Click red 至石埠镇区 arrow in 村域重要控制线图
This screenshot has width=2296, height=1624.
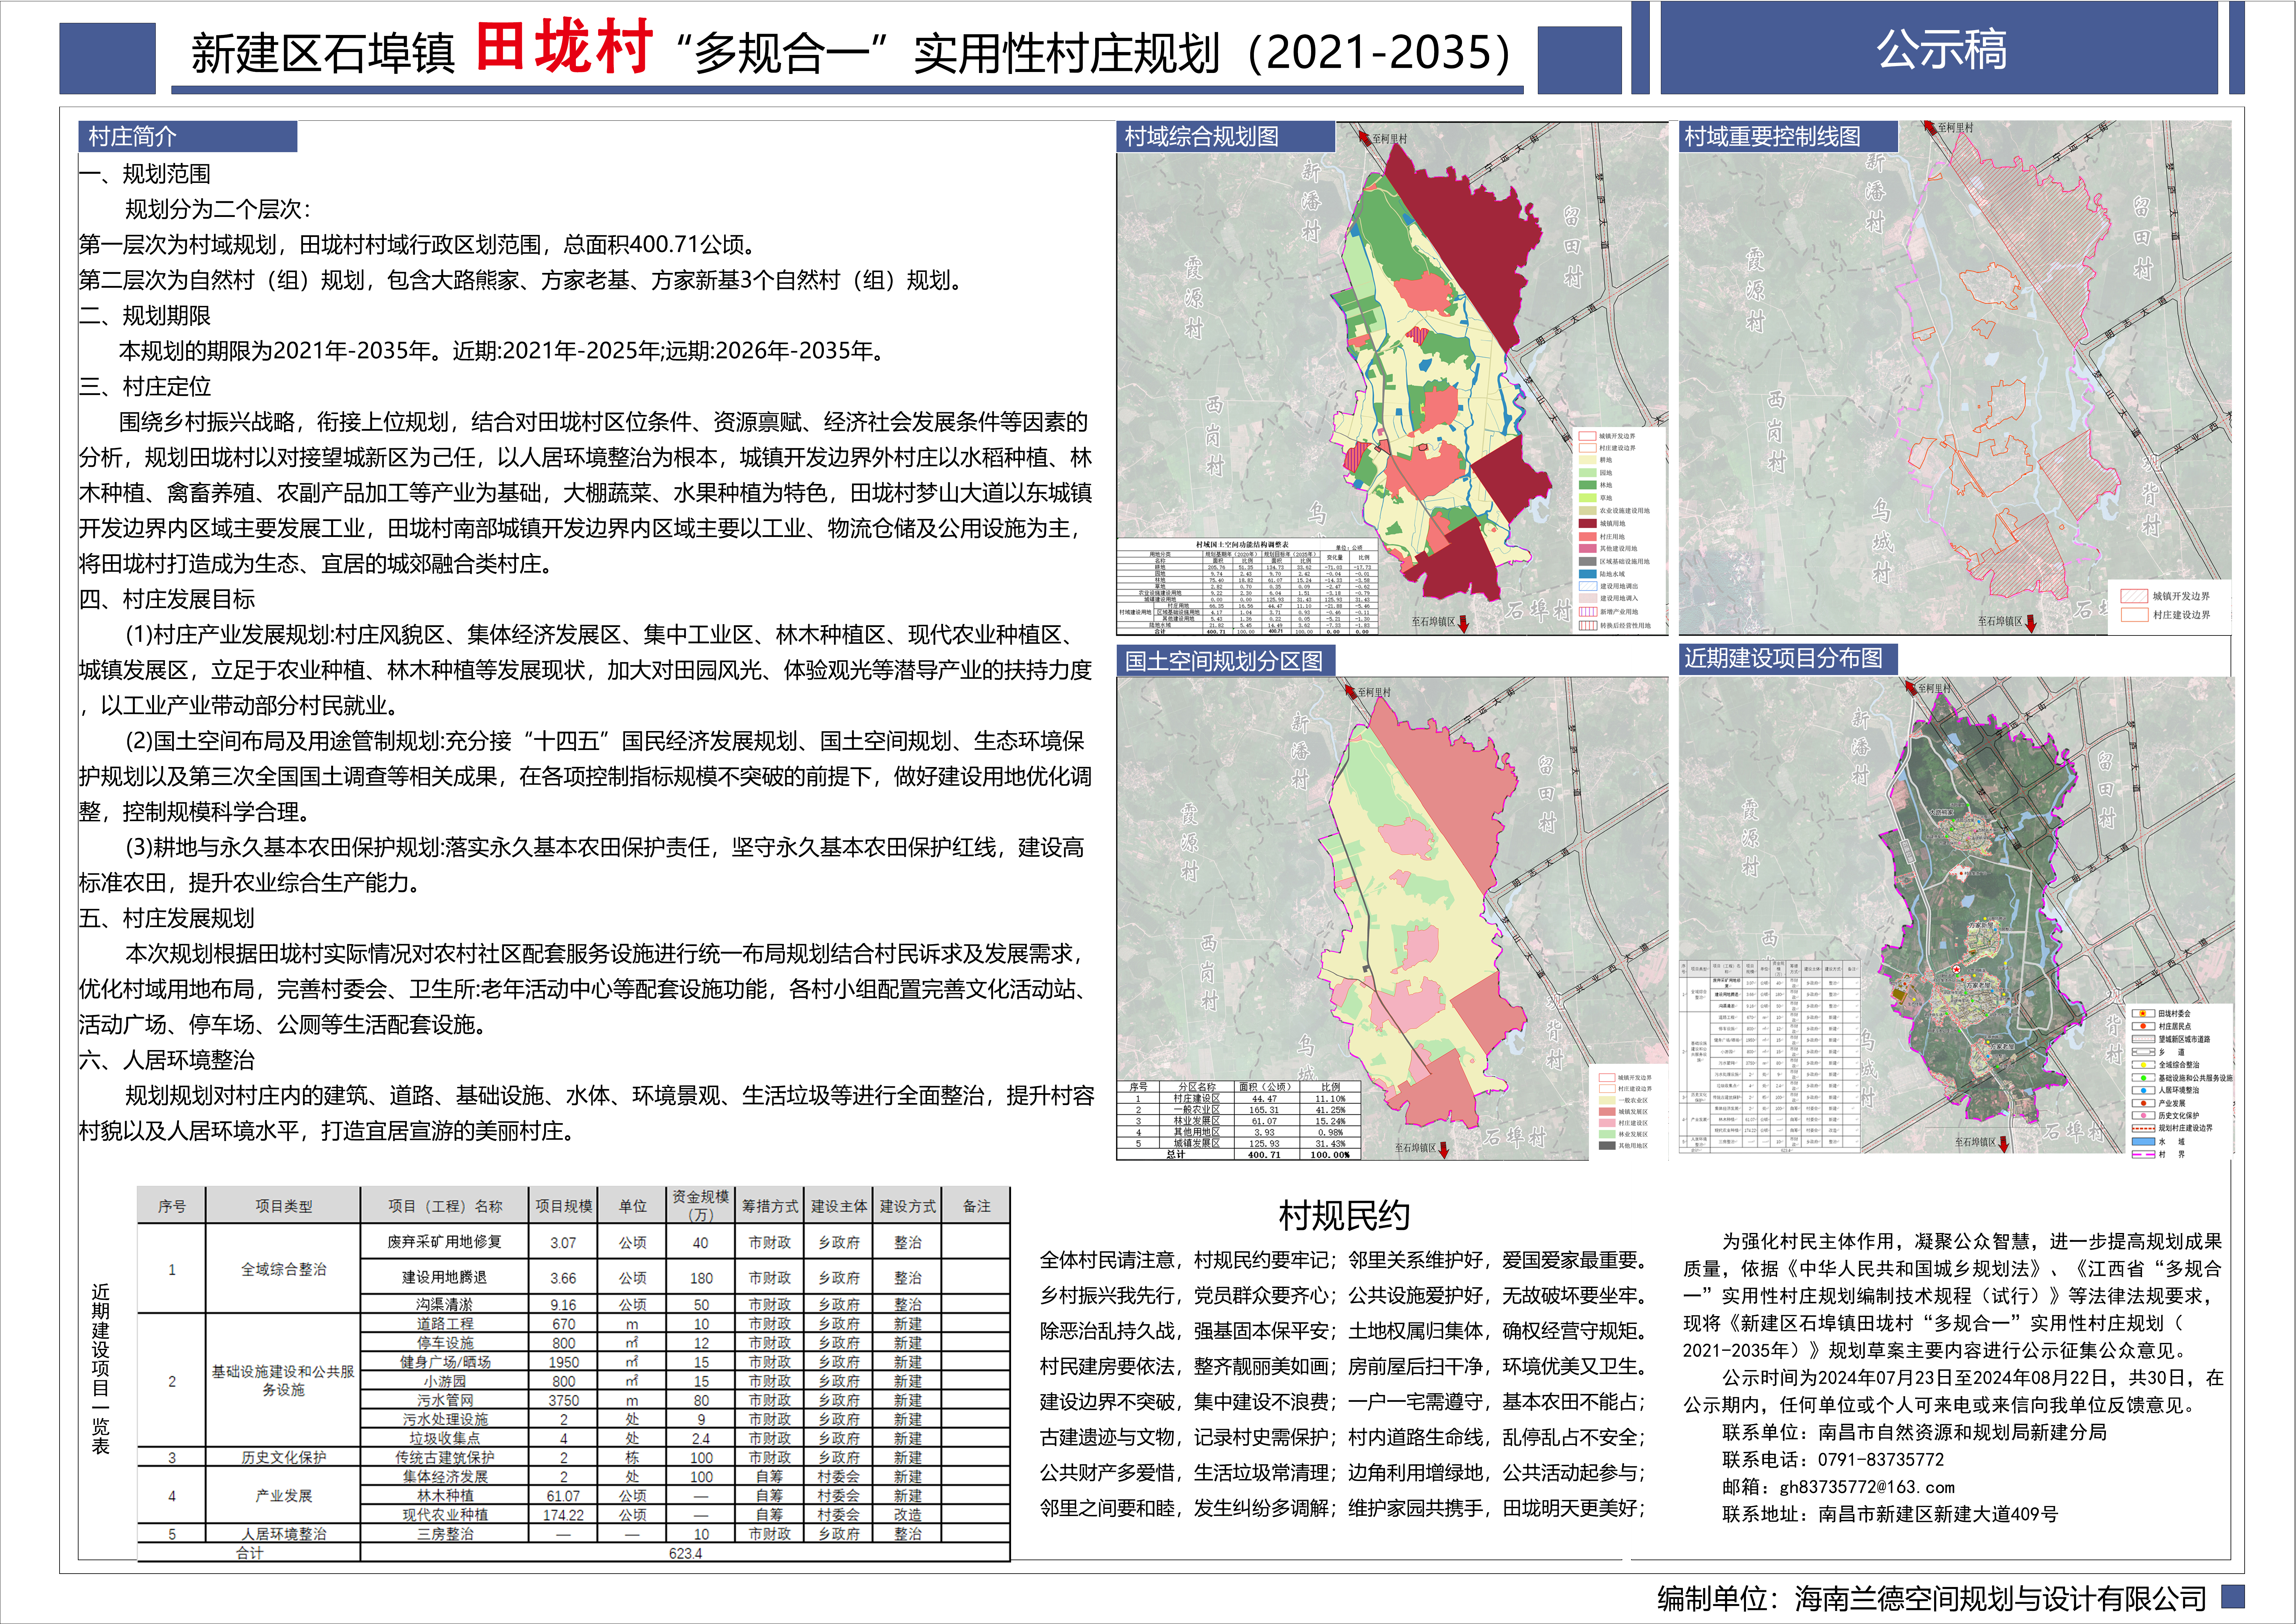click(2031, 624)
